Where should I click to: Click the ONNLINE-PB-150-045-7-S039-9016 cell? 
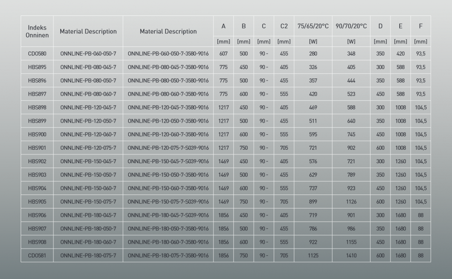pyautogui.click(x=168, y=161)
